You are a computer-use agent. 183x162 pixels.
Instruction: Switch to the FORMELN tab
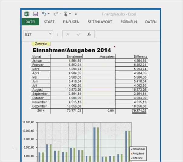click(129, 22)
